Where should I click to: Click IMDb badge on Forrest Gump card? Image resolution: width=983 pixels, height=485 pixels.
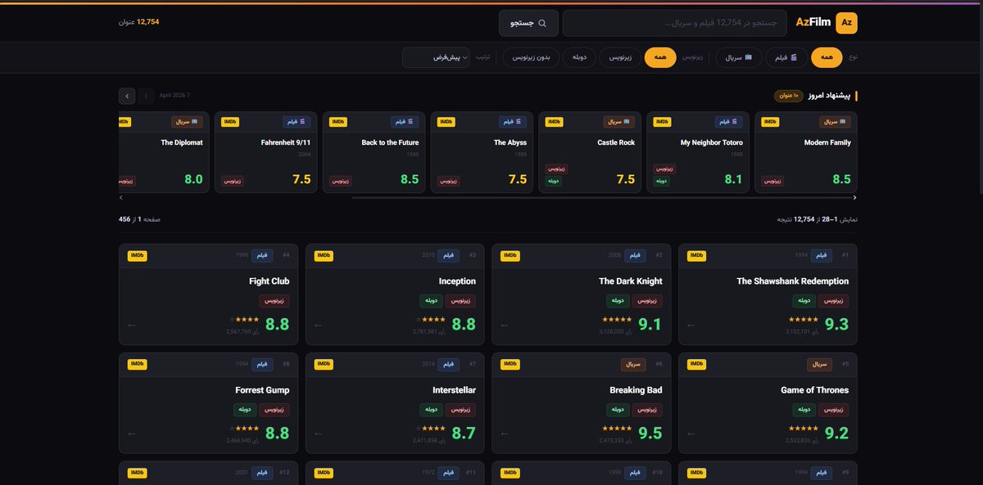[138, 364]
